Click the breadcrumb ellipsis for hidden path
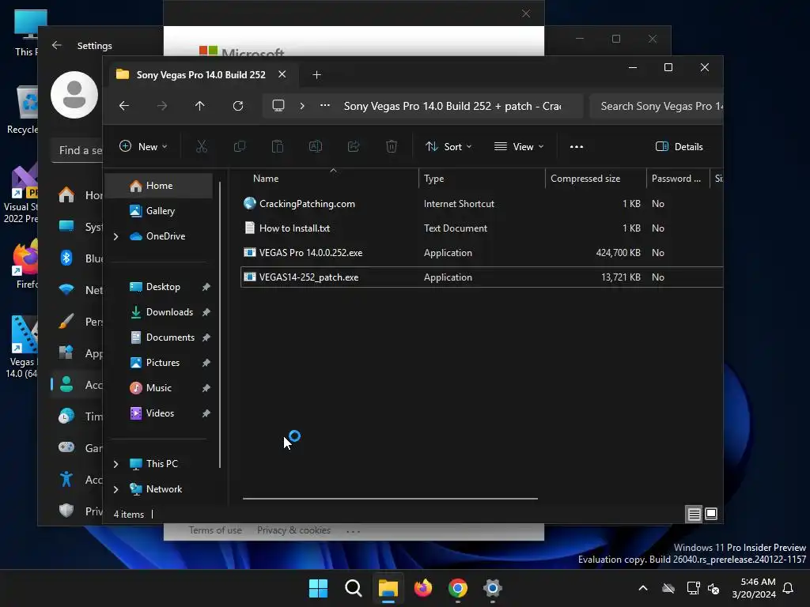Screen dimensions: 810x607 point(325,105)
